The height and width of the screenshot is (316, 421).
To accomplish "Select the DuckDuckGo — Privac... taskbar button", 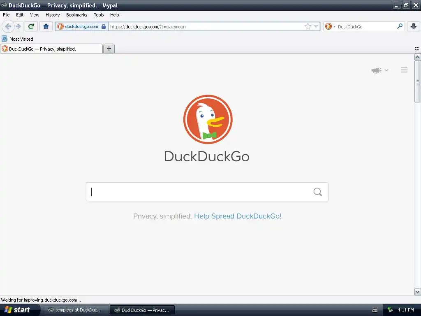I will [x=142, y=310].
